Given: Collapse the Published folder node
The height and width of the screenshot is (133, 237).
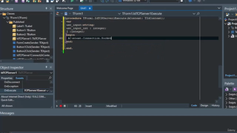Looking at the screenshot, I should (x=7, y=22).
